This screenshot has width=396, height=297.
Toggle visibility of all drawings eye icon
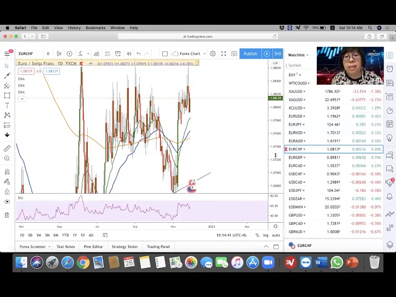(7, 202)
